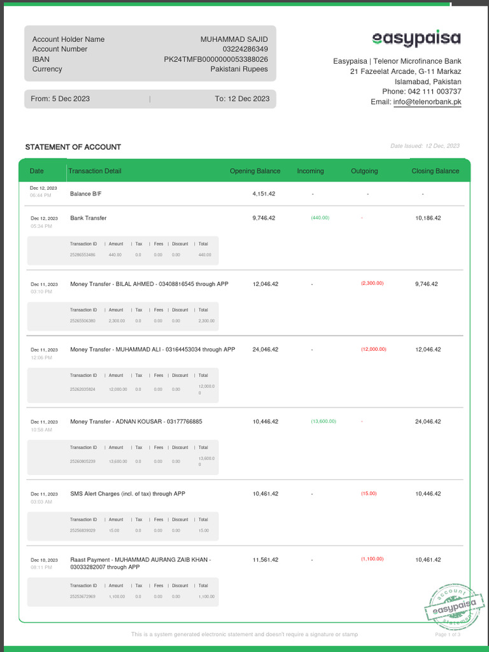Click the Incoming column header
The height and width of the screenshot is (652, 489).
click(x=310, y=171)
